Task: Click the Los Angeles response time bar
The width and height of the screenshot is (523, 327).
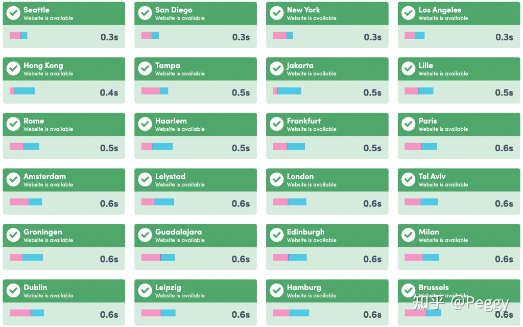Action: point(415,36)
